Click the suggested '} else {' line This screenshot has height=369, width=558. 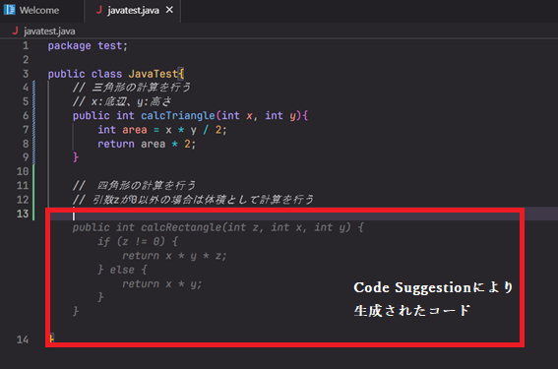click(x=122, y=270)
